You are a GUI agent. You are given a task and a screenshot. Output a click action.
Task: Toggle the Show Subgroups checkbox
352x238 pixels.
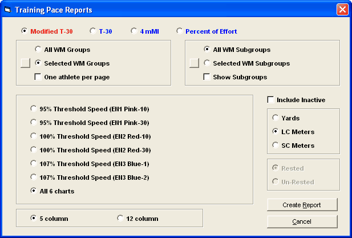[207, 77]
